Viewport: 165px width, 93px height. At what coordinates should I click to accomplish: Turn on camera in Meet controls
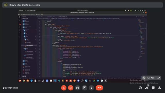point(71,88)
